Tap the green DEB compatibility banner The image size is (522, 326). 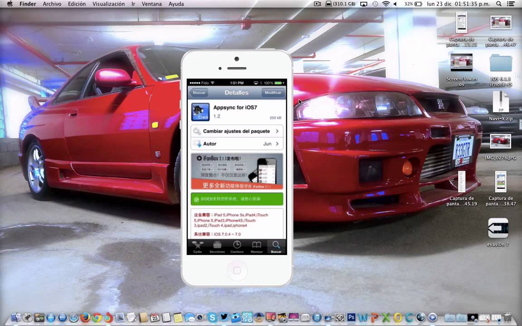[x=237, y=199]
